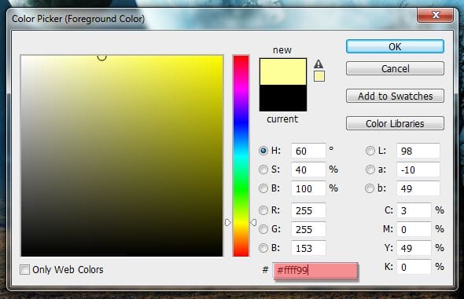This screenshot has width=464, height=299.
Task: Select the H hue radio button
Action: click(x=263, y=151)
